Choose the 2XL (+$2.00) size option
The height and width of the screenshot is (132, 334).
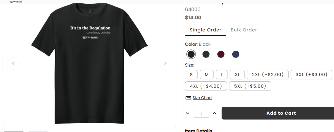pyautogui.click(x=268, y=74)
